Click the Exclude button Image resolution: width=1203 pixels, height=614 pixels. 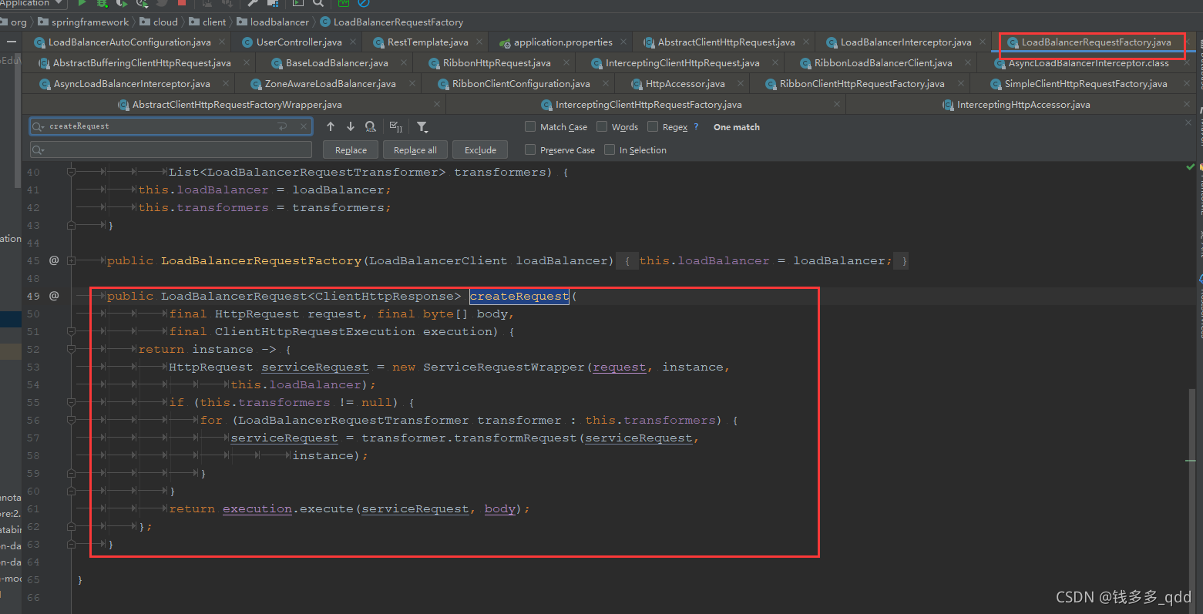pyautogui.click(x=480, y=150)
